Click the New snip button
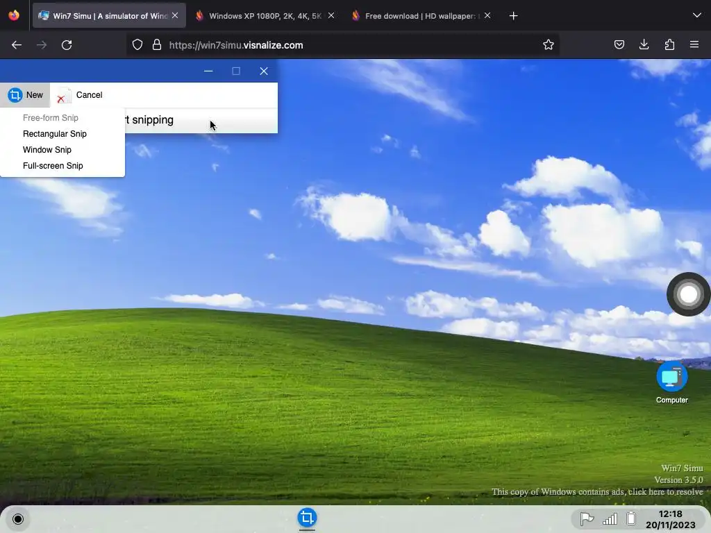 coord(26,95)
